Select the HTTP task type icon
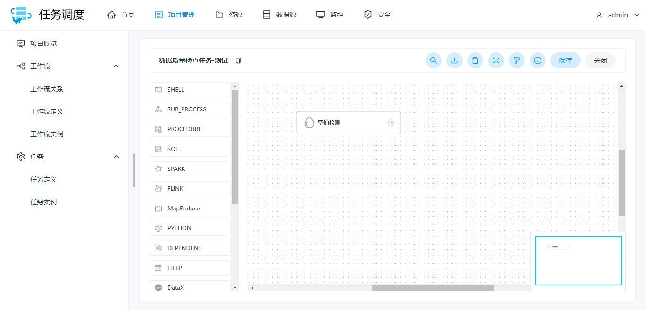646x310 pixels. point(158,268)
